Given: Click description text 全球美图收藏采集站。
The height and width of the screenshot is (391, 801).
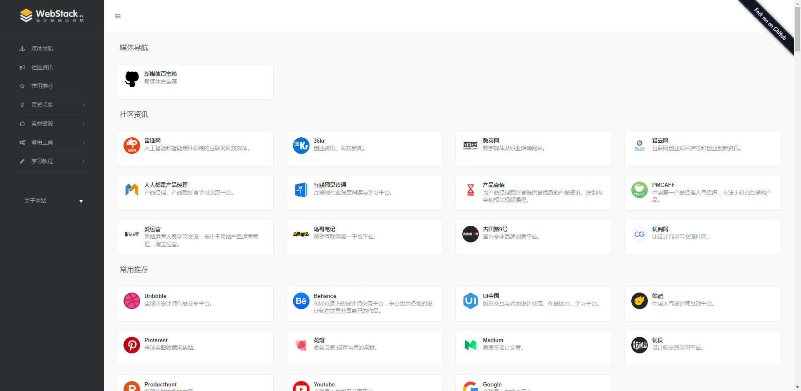Looking at the screenshot, I should (x=171, y=348).
